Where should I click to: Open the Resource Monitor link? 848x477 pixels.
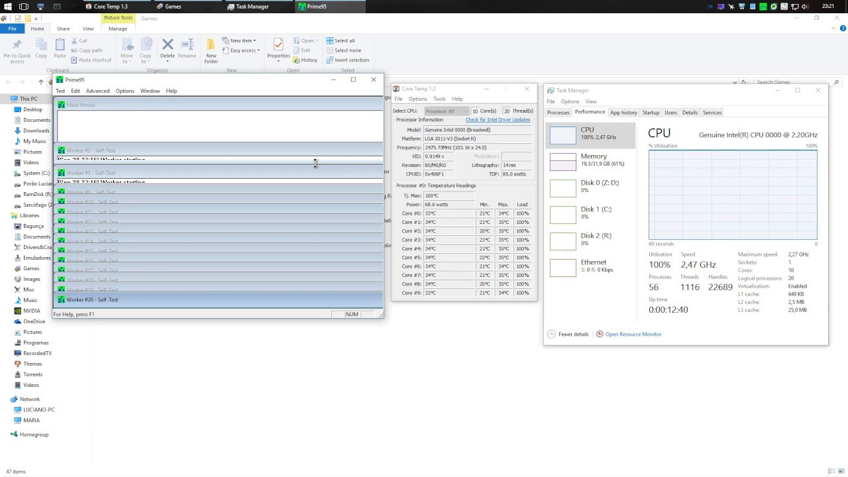click(633, 335)
